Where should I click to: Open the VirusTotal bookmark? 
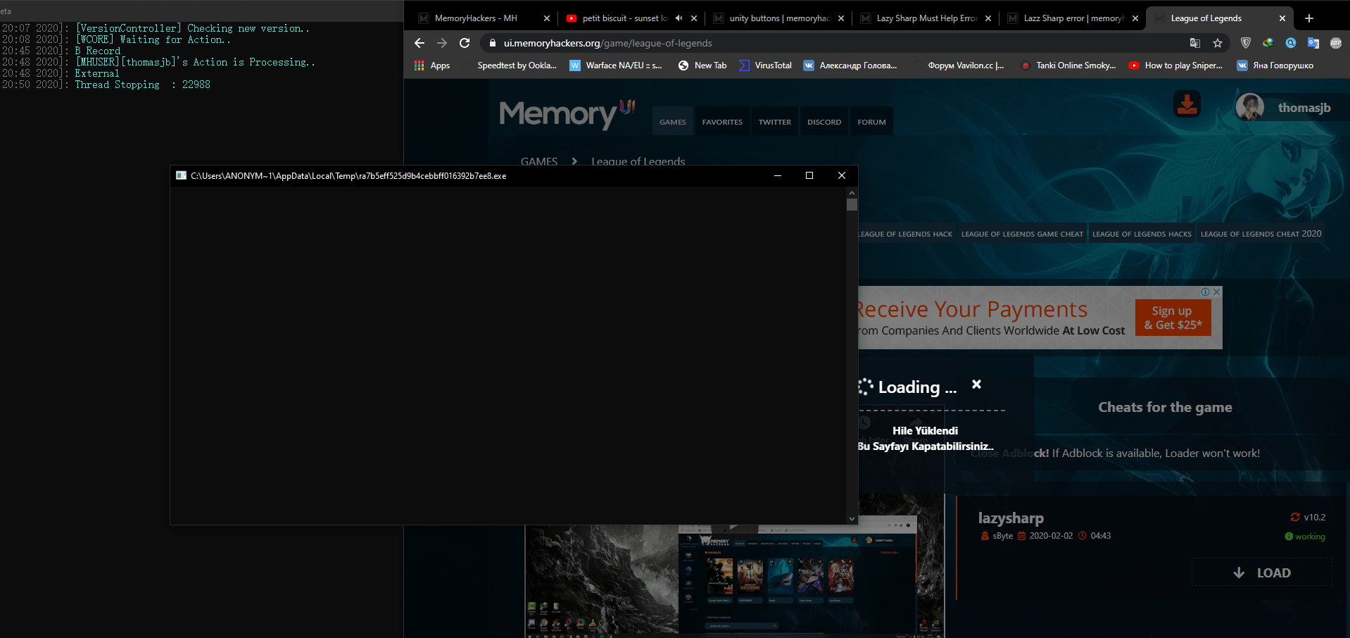[765, 65]
